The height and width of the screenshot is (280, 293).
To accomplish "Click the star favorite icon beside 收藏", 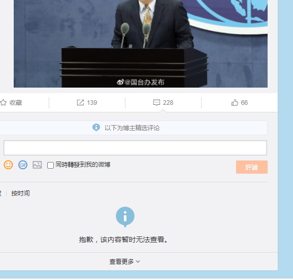I will pyautogui.click(x=3, y=103).
